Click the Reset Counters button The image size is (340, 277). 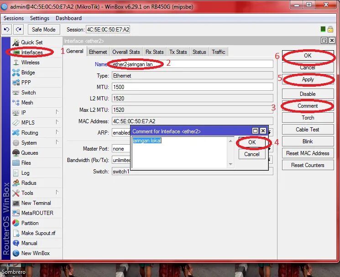point(308,165)
